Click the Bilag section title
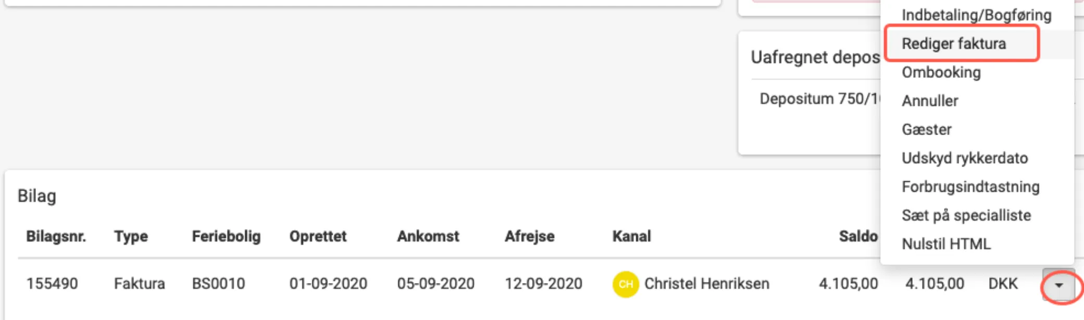The width and height of the screenshot is (1084, 320). 35,196
